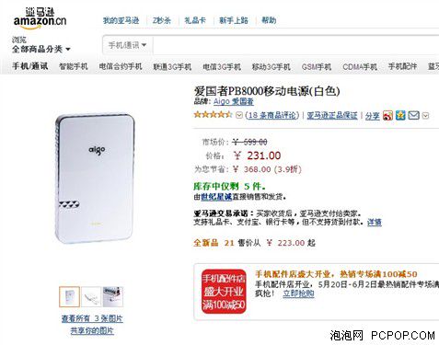Click the Aigo 爱国者 brand link
Image resolution: width=439 pixels, height=345 pixels.
pos(234,101)
